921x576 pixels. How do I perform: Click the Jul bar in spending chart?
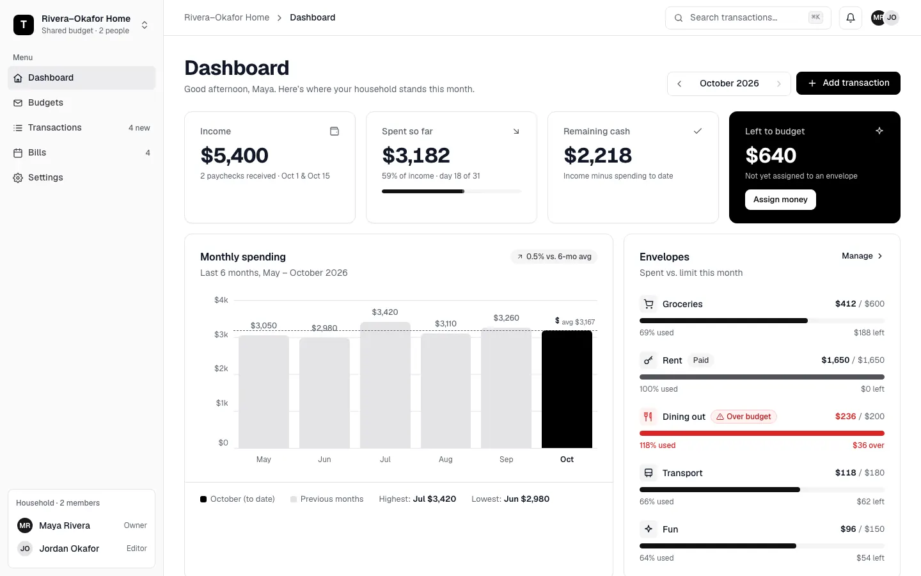coord(385,385)
